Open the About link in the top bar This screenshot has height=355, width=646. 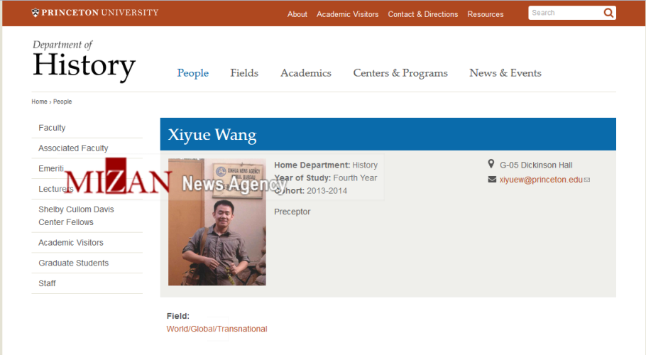tap(297, 14)
